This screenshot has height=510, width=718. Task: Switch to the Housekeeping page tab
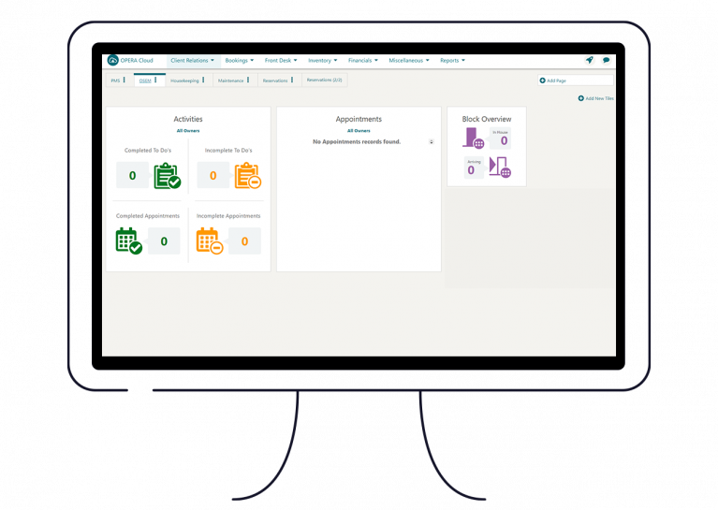tap(184, 80)
